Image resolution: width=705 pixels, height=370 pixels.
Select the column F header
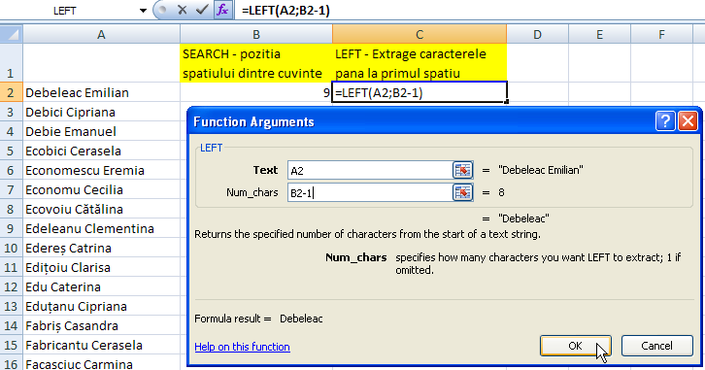pos(661,34)
